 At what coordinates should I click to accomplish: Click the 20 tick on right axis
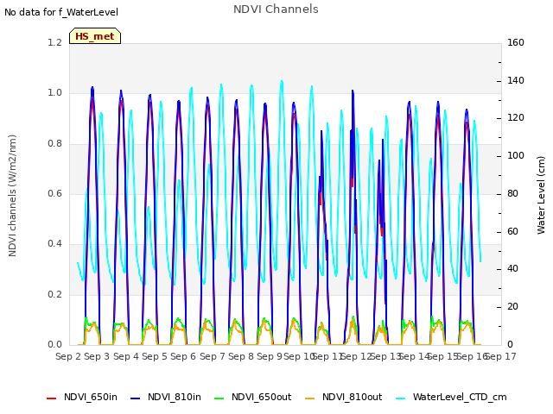(512, 307)
